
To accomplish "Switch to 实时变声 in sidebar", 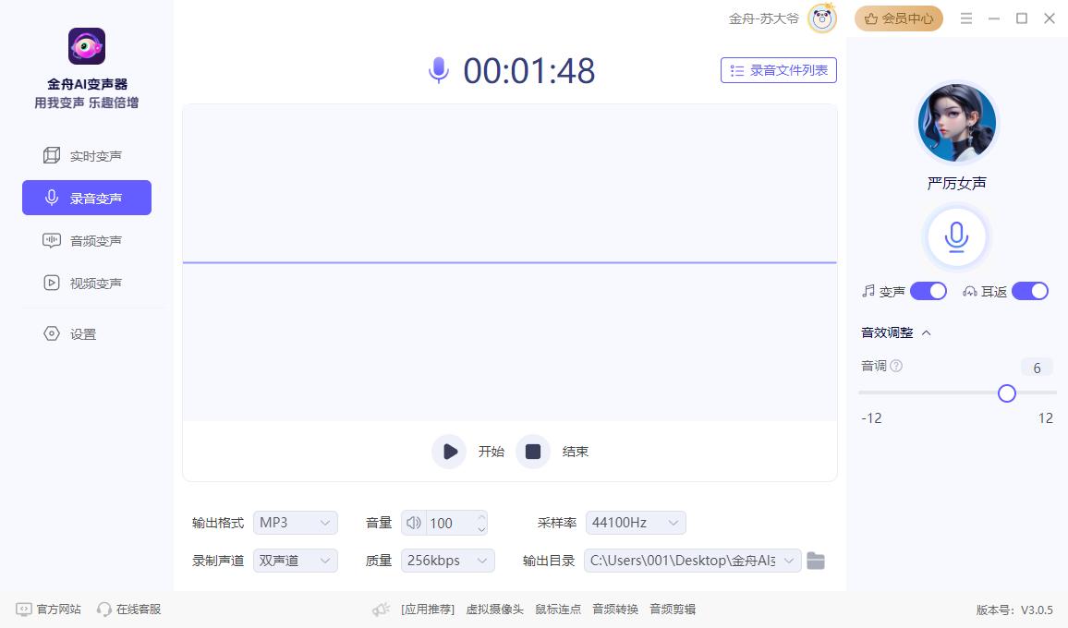I will click(87, 156).
